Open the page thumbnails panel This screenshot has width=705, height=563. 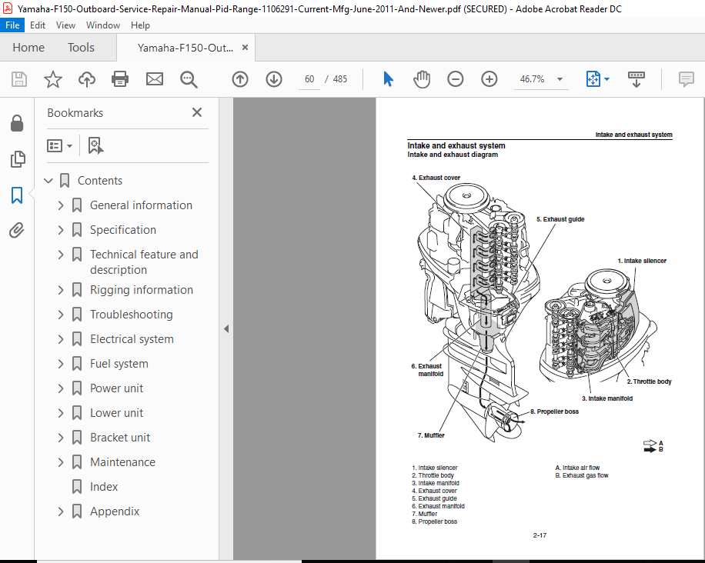17,159
